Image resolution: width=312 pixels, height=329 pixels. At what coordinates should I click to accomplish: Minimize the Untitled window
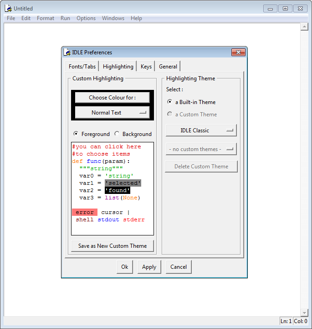pos(271,9)
